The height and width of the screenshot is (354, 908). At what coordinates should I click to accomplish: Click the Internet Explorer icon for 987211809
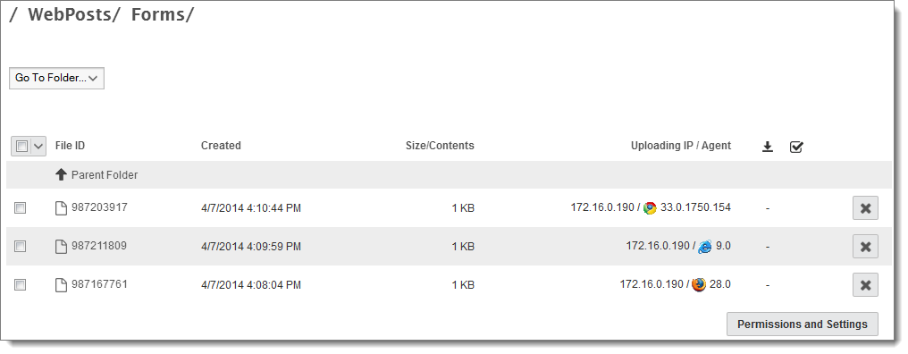click(x=705, y=246)
